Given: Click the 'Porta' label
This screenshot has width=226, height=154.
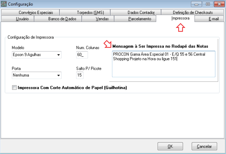Looking at the screenshot, I should [16, 68].
